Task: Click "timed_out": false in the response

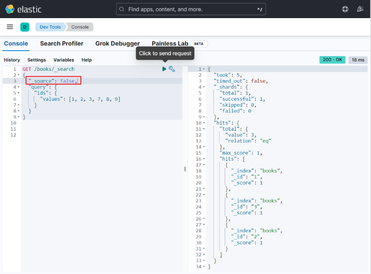Action: click(241, 81)
